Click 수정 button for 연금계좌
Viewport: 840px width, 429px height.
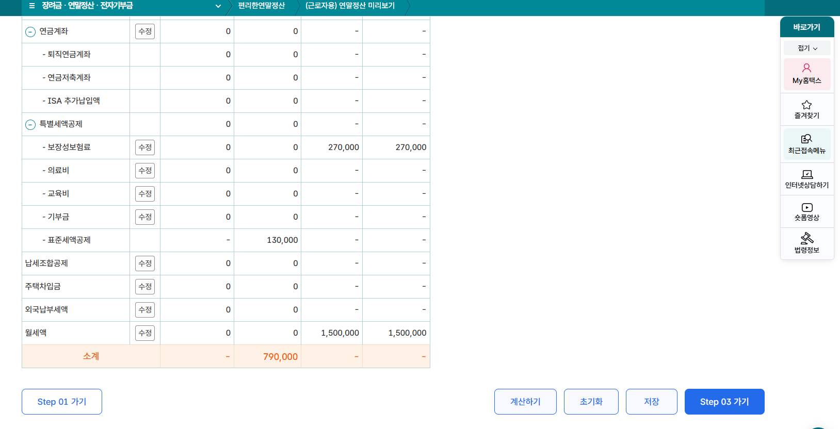point(145,31)
